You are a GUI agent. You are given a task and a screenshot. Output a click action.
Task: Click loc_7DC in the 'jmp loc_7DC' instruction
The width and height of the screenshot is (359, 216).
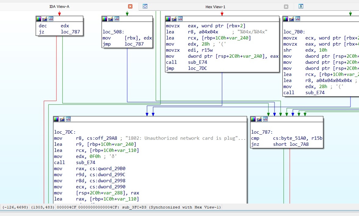197,68
